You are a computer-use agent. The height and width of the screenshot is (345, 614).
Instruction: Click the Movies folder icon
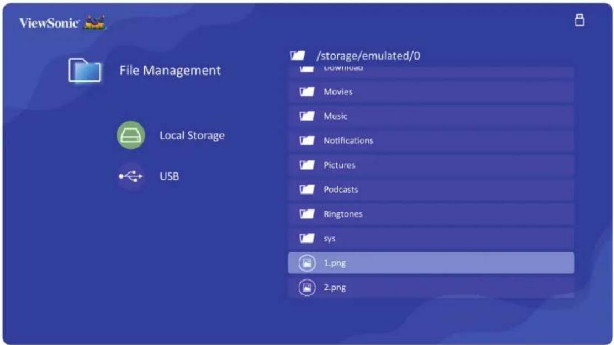(307, 92)
